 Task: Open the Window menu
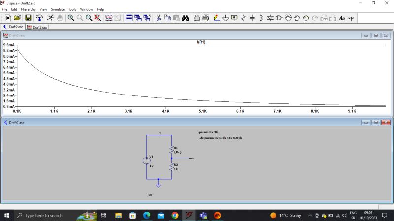(87, 9)
